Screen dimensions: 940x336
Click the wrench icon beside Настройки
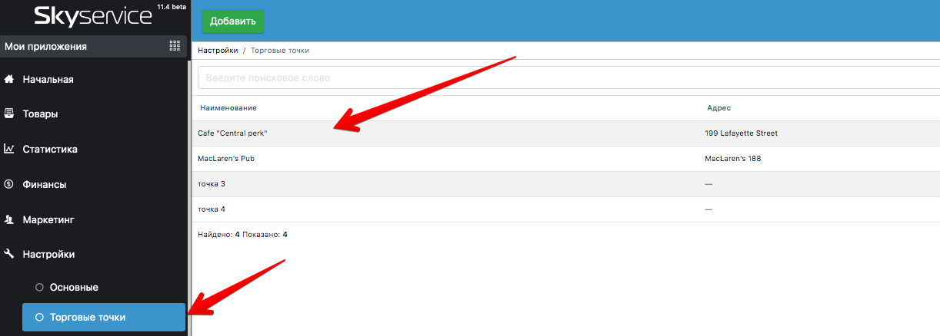click(9, 254)
